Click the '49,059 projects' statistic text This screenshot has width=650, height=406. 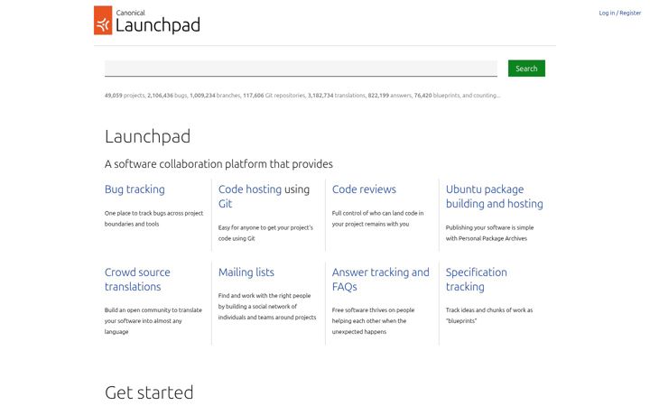[125, 96]
